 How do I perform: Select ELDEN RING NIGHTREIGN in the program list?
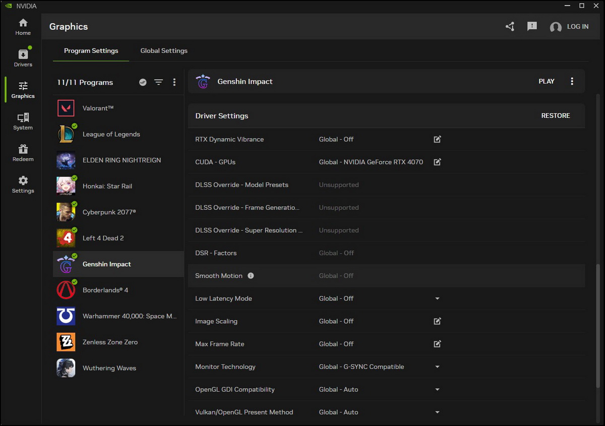click(x=118, y=160)
